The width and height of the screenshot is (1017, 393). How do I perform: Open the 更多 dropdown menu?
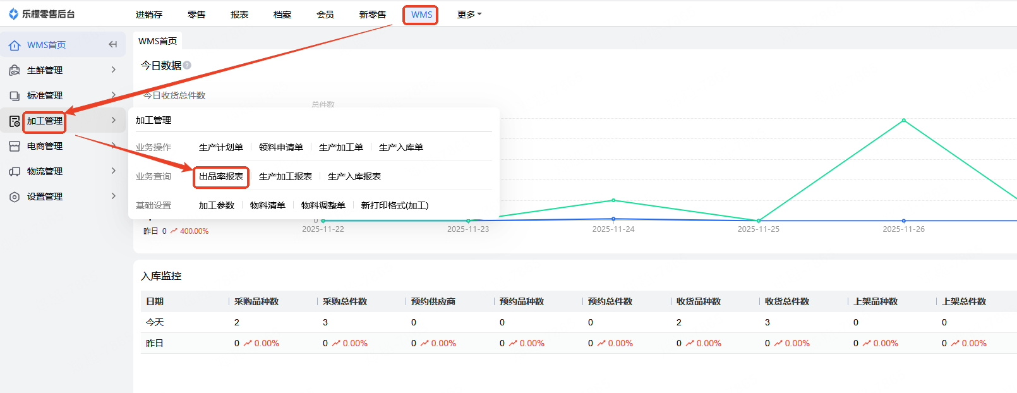point(469,15)
